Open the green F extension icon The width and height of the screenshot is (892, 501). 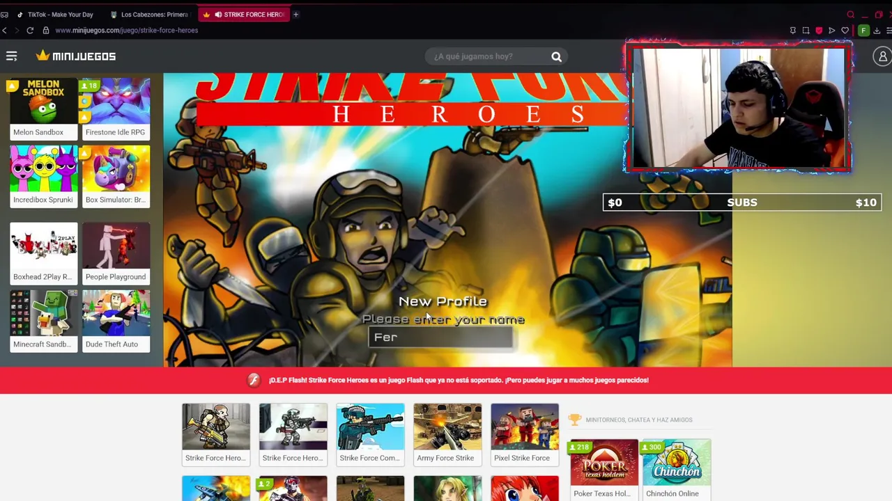tap(863, 30)
